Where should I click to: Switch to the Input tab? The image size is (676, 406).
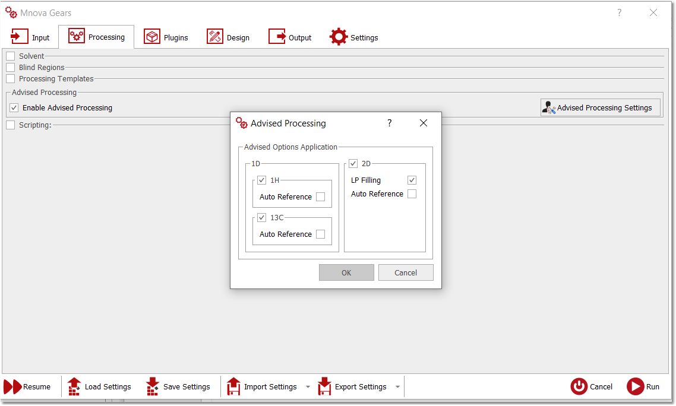[30, 37]
